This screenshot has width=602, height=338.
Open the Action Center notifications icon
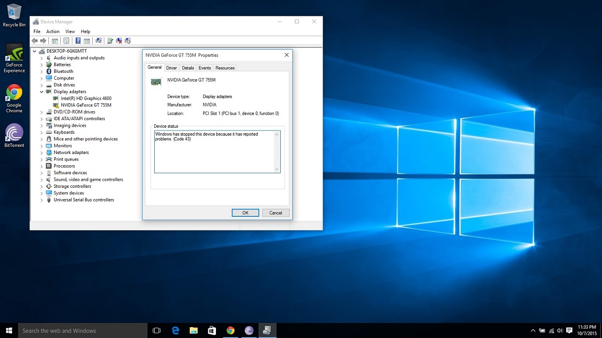tap(570, 330)
